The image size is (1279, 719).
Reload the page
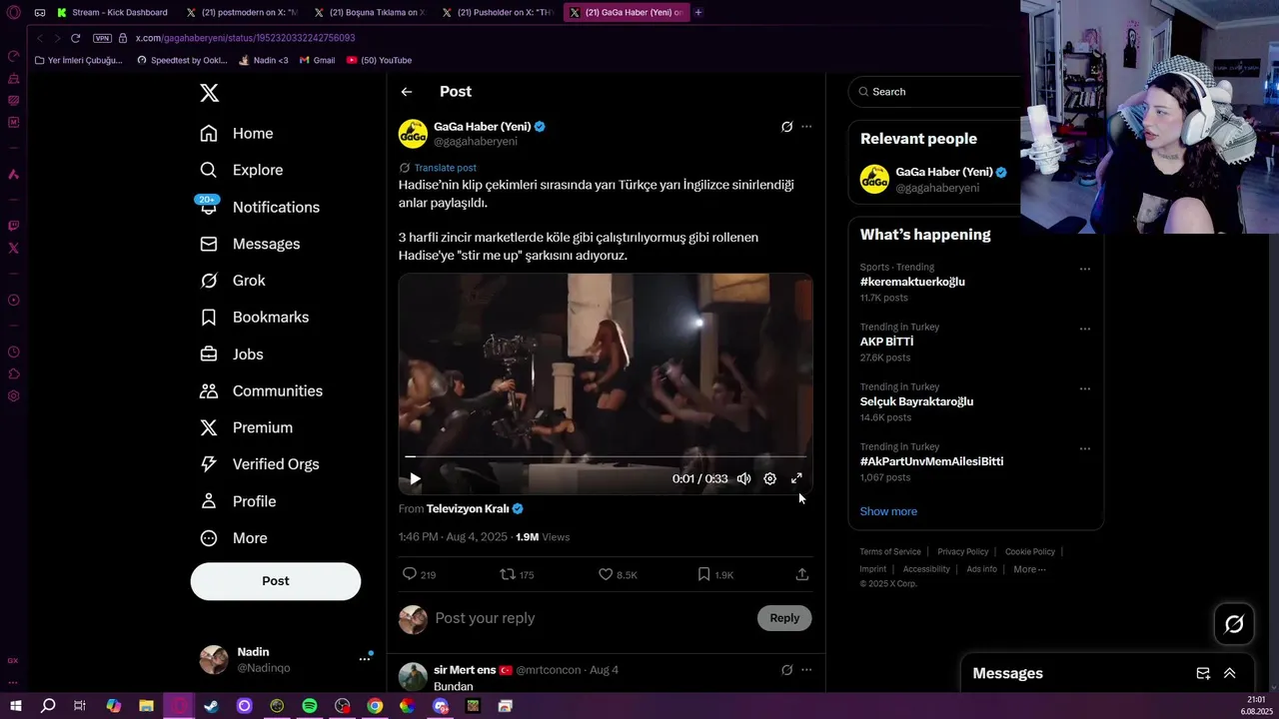[x=75, y=38]
